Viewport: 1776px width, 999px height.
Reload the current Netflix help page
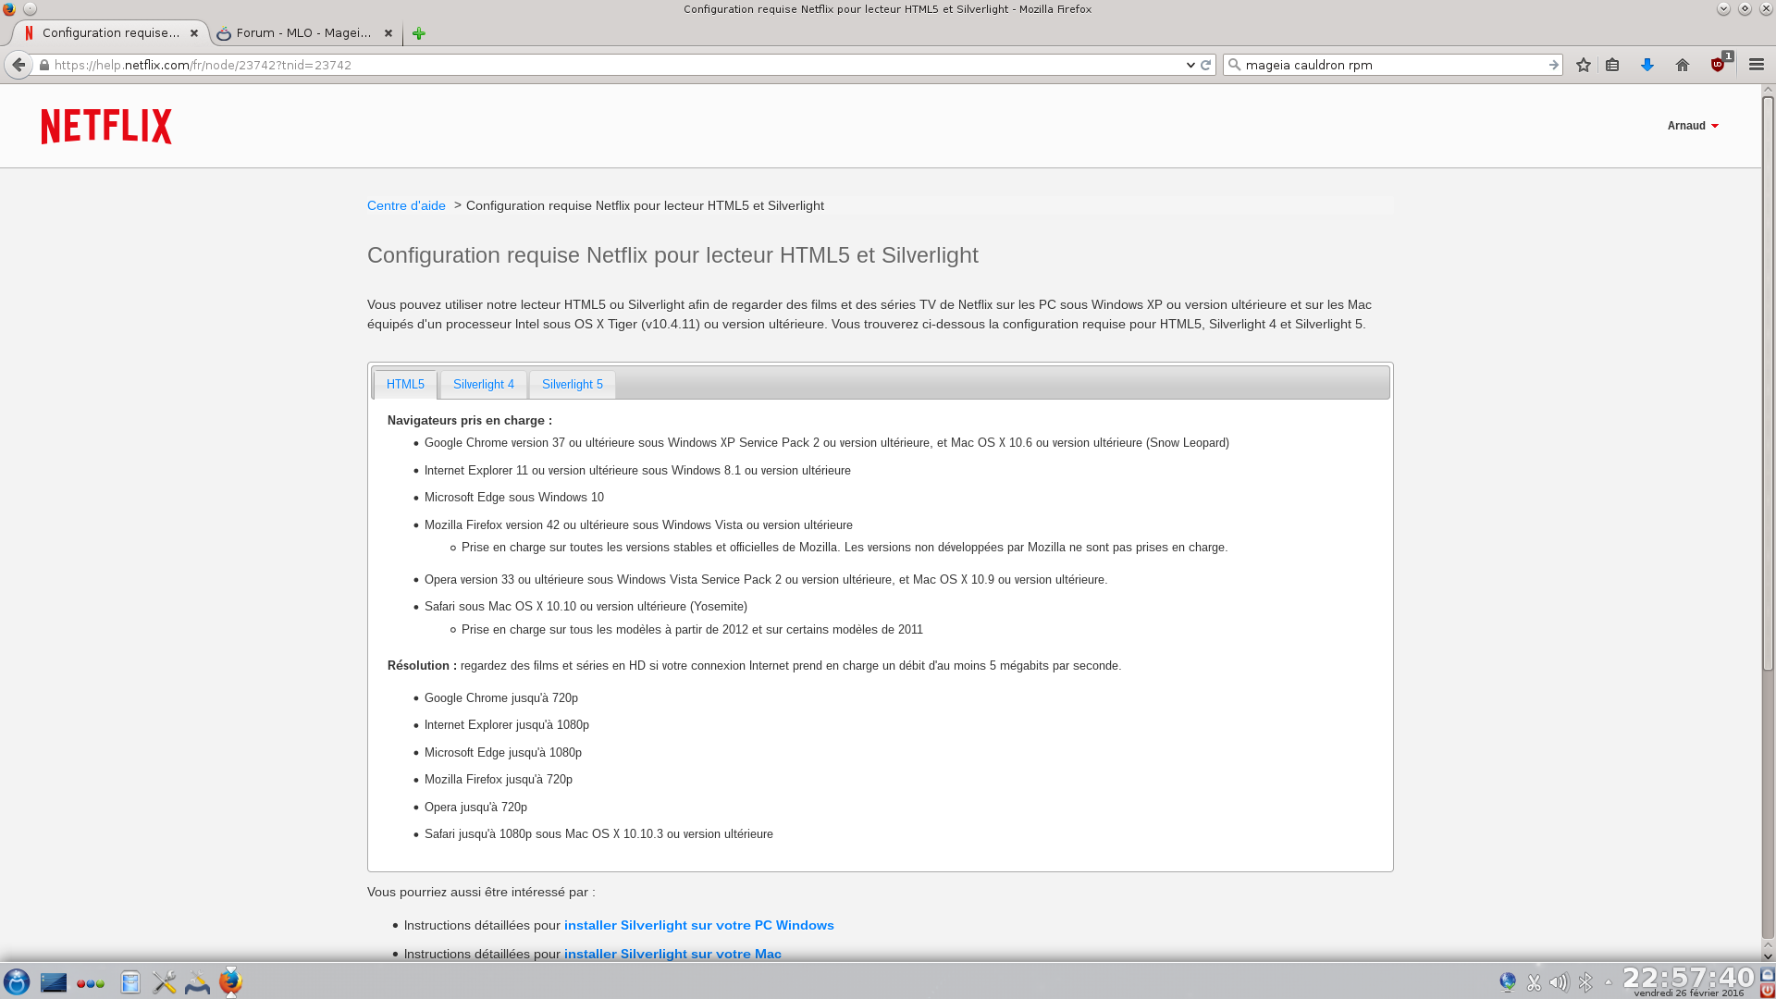1205,65
